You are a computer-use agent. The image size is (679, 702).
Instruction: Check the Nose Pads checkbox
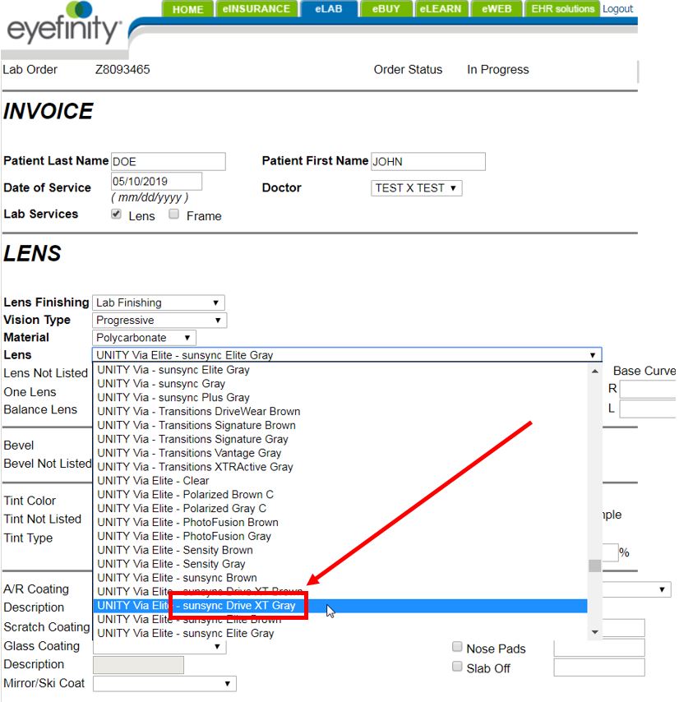click(x=458, y=648)
